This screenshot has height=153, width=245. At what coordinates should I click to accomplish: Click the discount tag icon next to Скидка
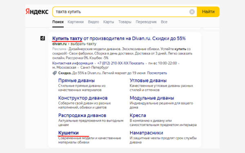[54, 73]
